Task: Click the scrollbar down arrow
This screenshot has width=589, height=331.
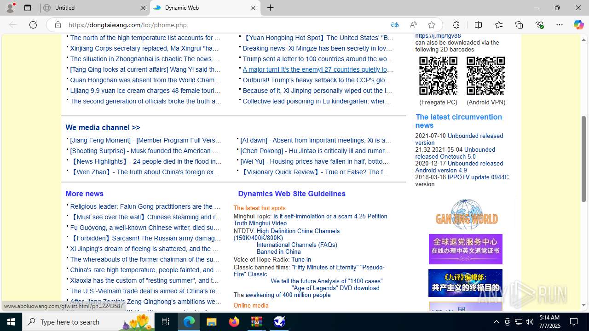Action: point(584,305)
